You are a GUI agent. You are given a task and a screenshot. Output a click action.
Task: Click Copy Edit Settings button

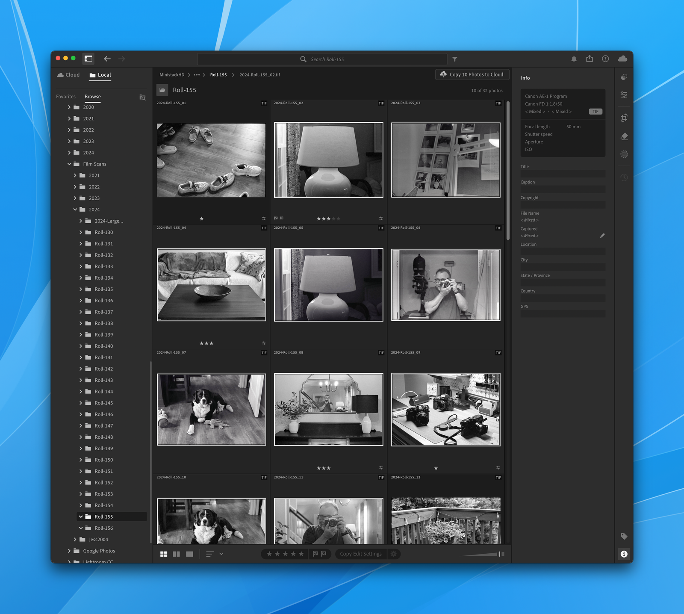pos(360,554)
